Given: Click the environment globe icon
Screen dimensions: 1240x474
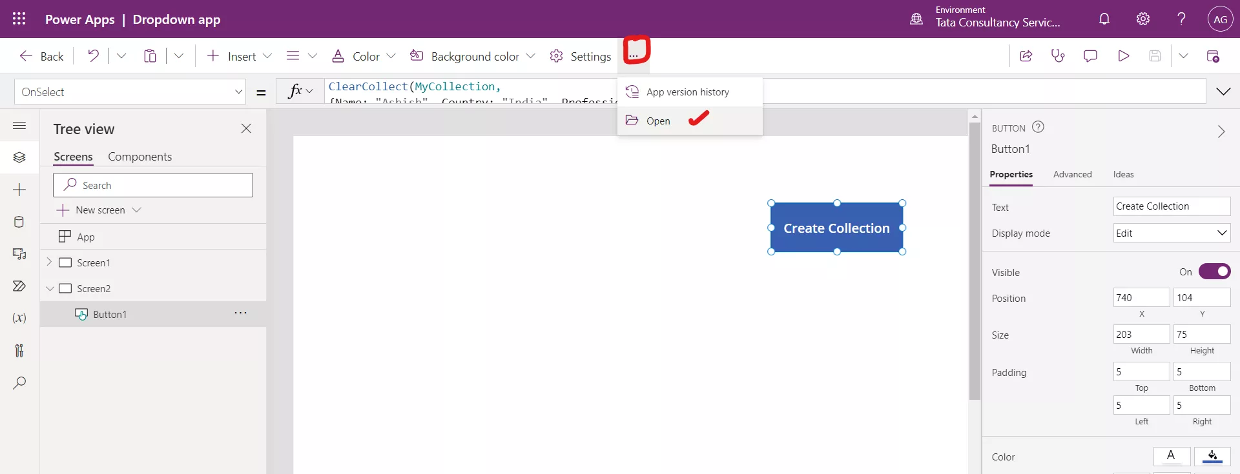Looking at the screenshot, I should click(x=916, y=19).
